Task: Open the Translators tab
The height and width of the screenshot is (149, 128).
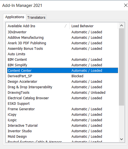Action: pos(36,17)
